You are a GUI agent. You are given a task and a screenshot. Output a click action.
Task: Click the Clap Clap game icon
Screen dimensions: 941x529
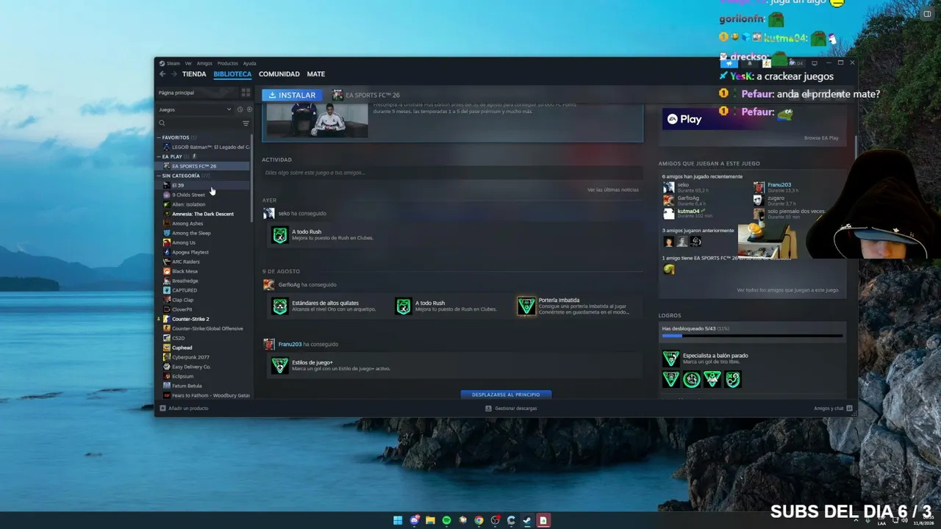167,300
